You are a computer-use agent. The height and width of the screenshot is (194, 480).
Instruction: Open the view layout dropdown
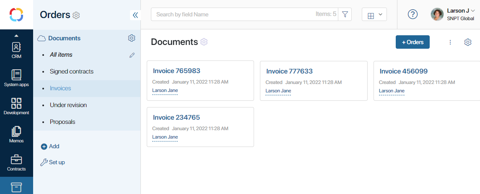click(x=374, y=15)
